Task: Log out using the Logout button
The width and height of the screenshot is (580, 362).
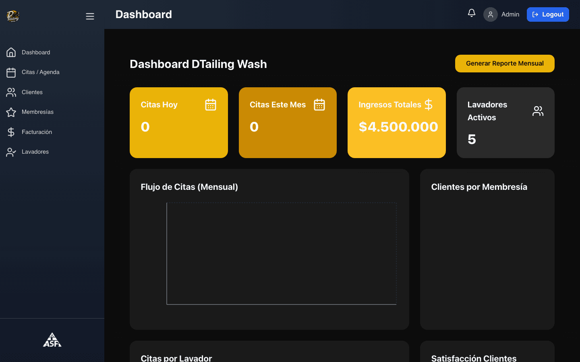Action: click(548, 14)
